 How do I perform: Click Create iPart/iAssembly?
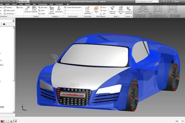coord(73,7)
